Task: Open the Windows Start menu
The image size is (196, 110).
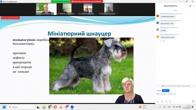Action: (4, 107)
